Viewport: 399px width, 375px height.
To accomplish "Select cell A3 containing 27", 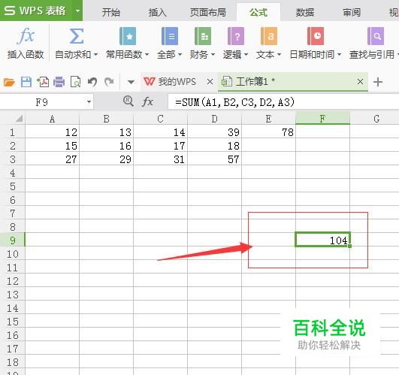I will (52, 159).
